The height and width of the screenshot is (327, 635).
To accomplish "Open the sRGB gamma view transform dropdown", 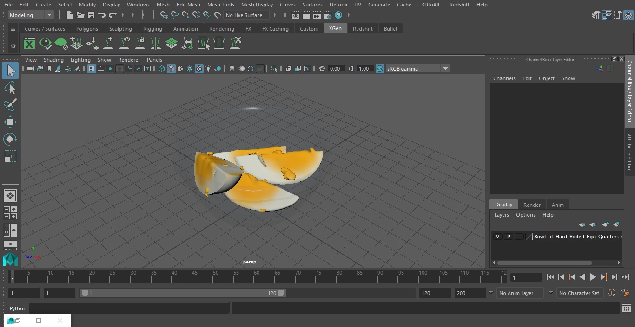I will pos(417,69).
